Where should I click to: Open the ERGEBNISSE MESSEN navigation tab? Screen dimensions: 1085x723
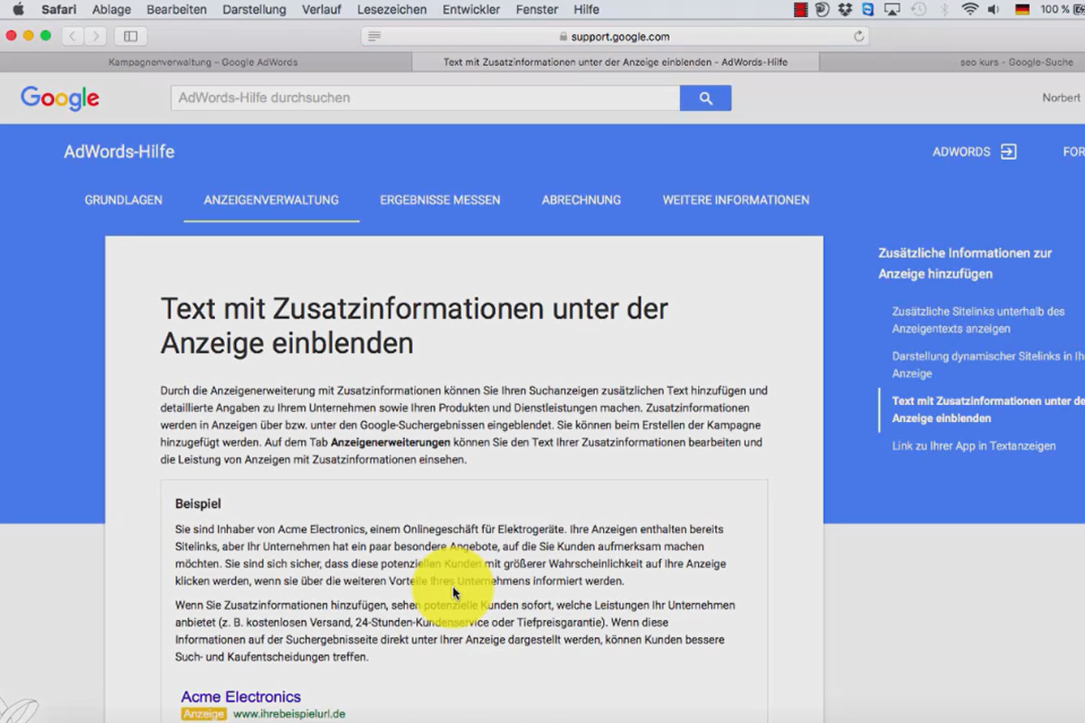click(x=440, y=200)
